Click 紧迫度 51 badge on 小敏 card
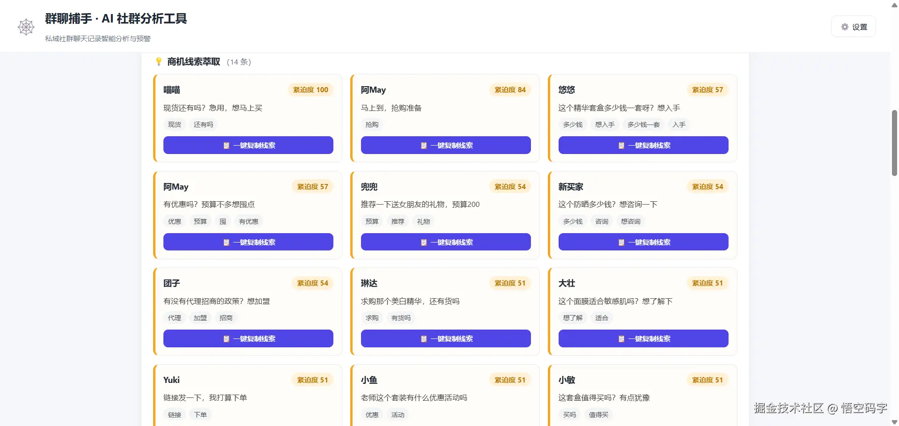The width and height of the screenshot is (899, 426). [x=707, y=380]
